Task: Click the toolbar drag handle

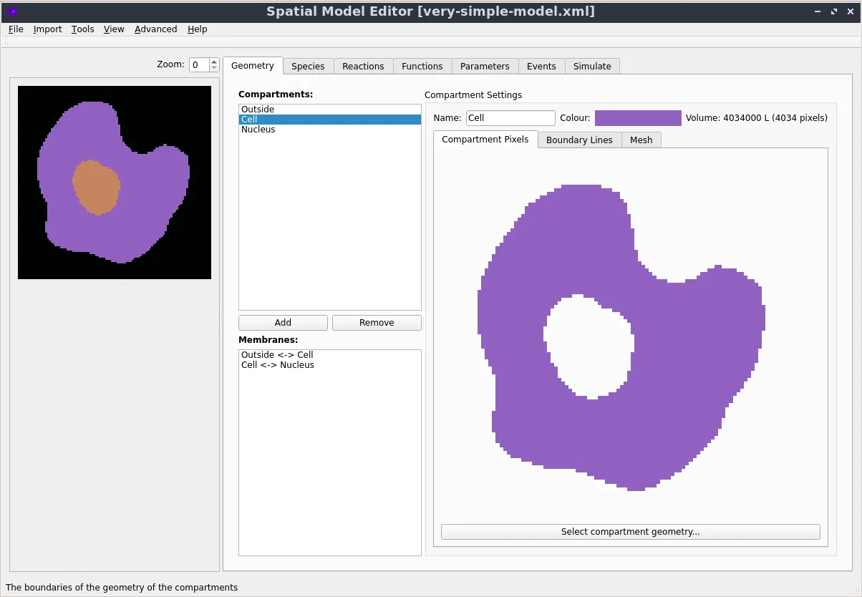Action: (x=6, y=43)
